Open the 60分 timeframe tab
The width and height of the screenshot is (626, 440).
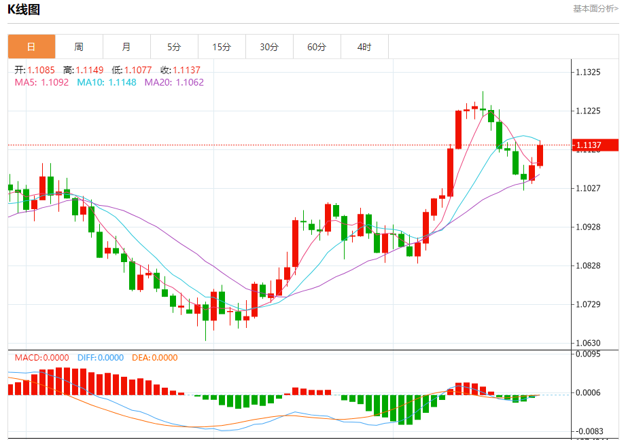(x=317, y=47)
